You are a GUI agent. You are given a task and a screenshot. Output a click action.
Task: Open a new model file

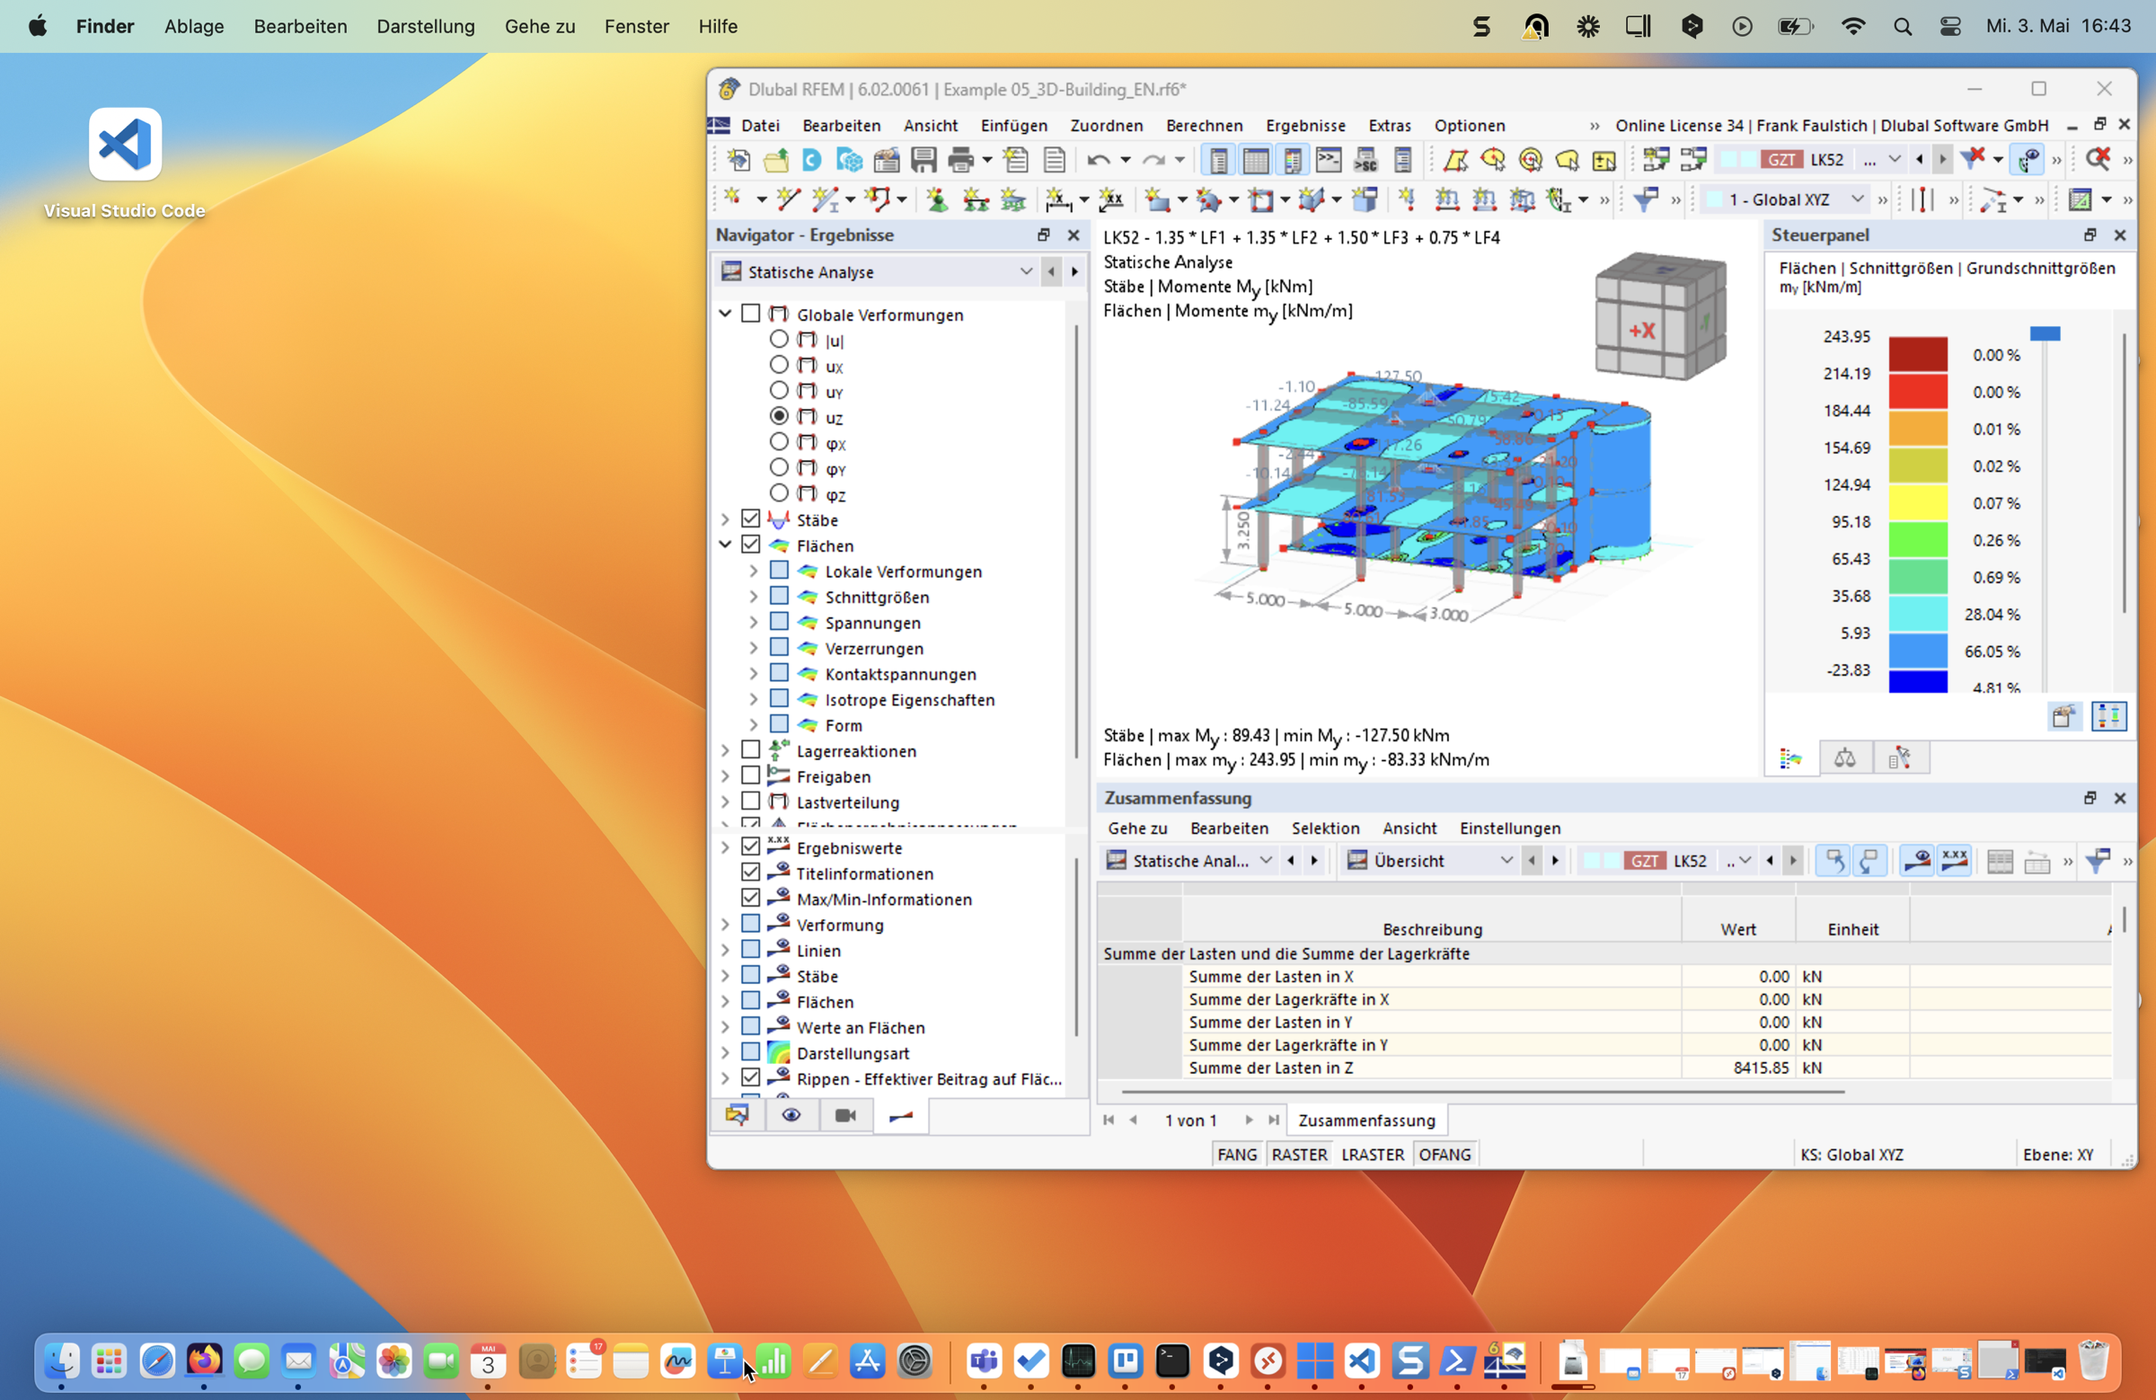pos(738,159)
